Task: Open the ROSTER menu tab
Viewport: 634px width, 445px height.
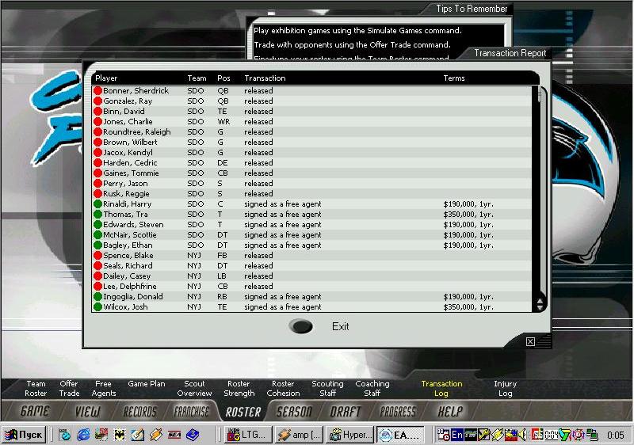Action: 243,412
